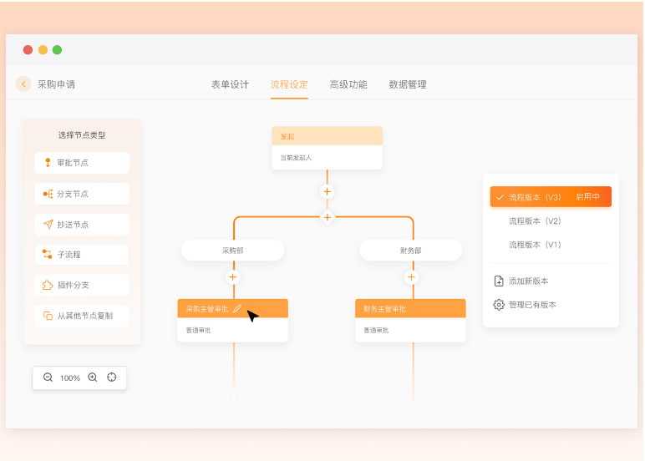
Task: Zoom out the flow canvas
Action: pyautogui.click(x=48, y=377)
